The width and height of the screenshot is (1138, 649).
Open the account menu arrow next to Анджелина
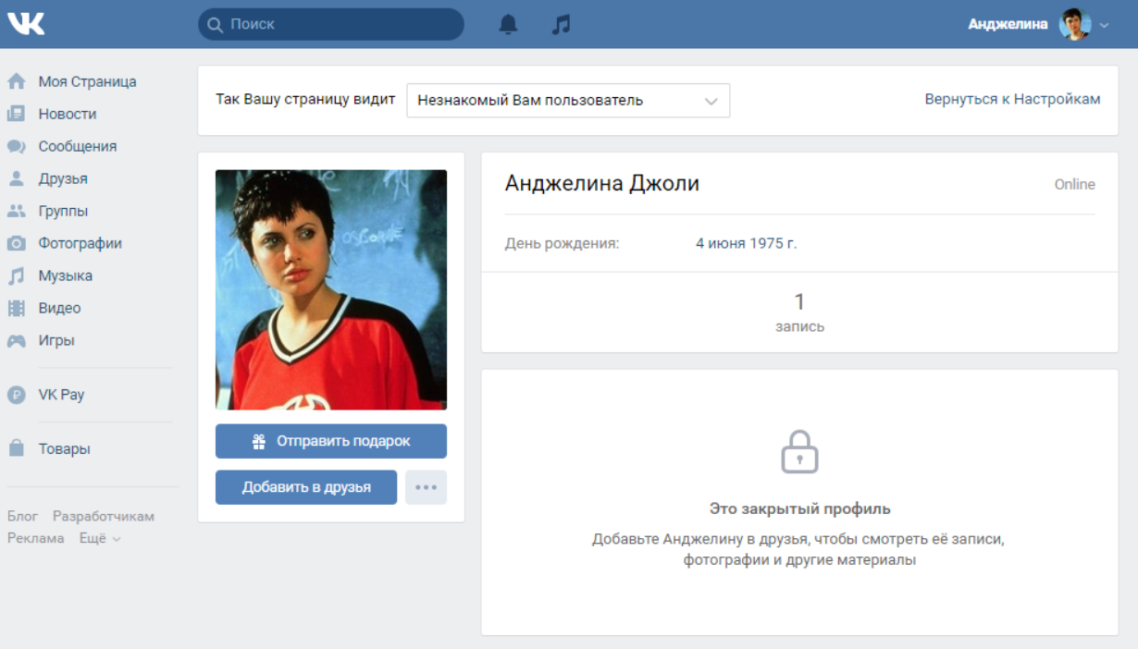pos(1104,25)
